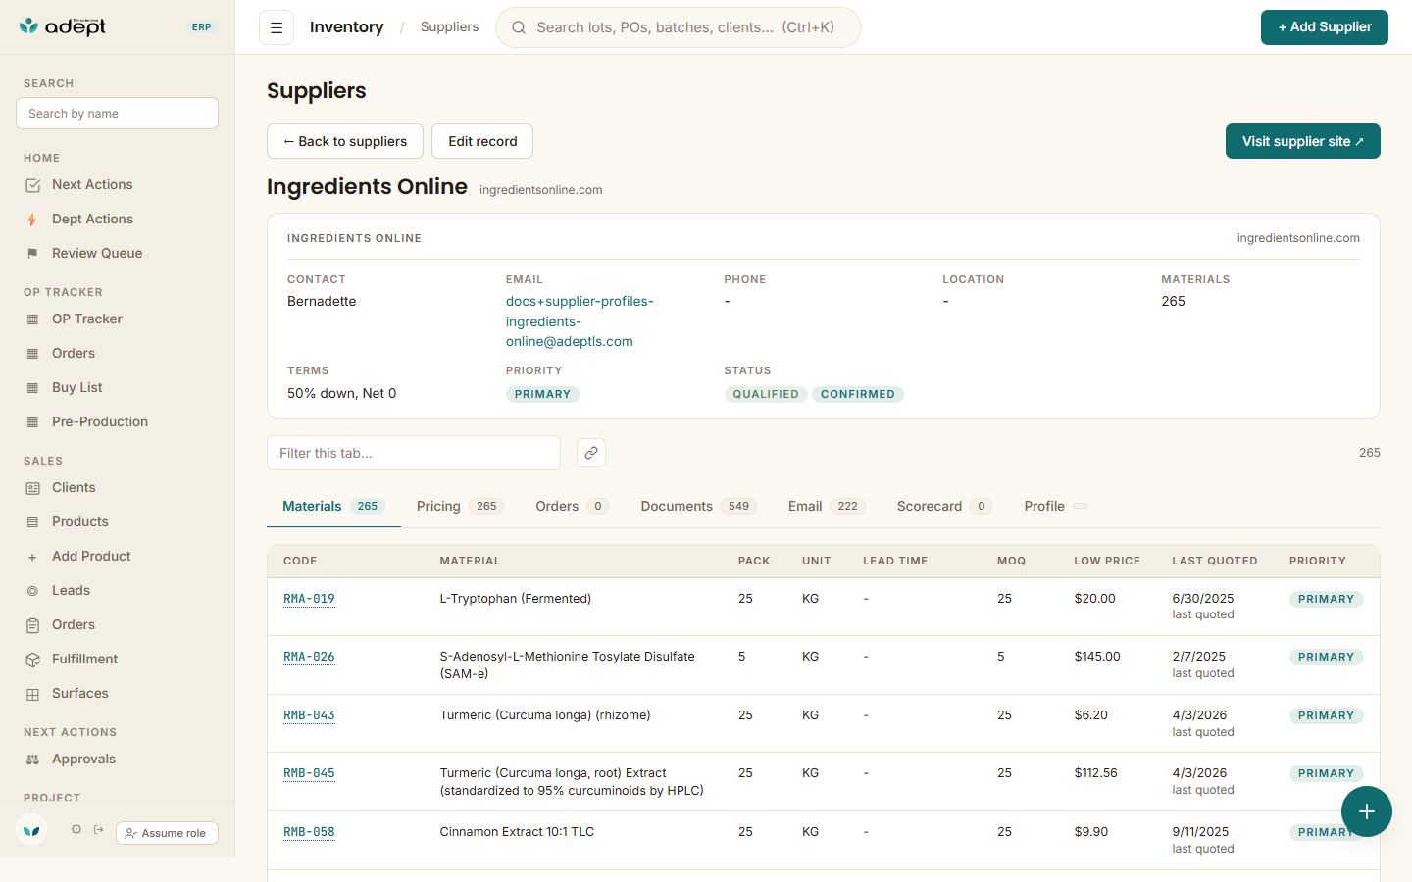The width and height of the screenshot is (1412, 882).
Task: Select the Cinnamon Extract 10:1 TLC cell
Action: (517, 832)
